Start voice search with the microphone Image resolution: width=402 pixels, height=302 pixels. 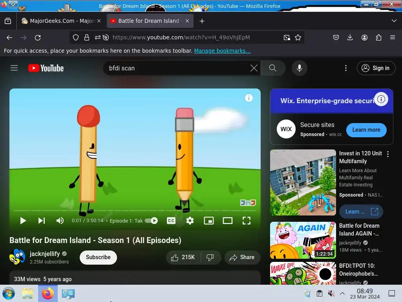coord(299,68)
